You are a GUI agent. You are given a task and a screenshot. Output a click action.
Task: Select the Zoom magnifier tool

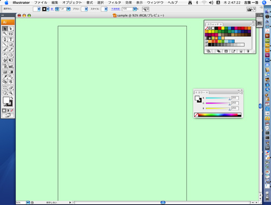click(x=11, y=93)
